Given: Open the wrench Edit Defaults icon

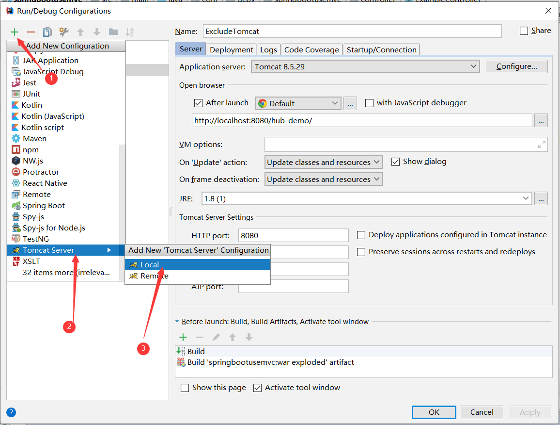Looking at the screenshot, I should coord(64,32).
